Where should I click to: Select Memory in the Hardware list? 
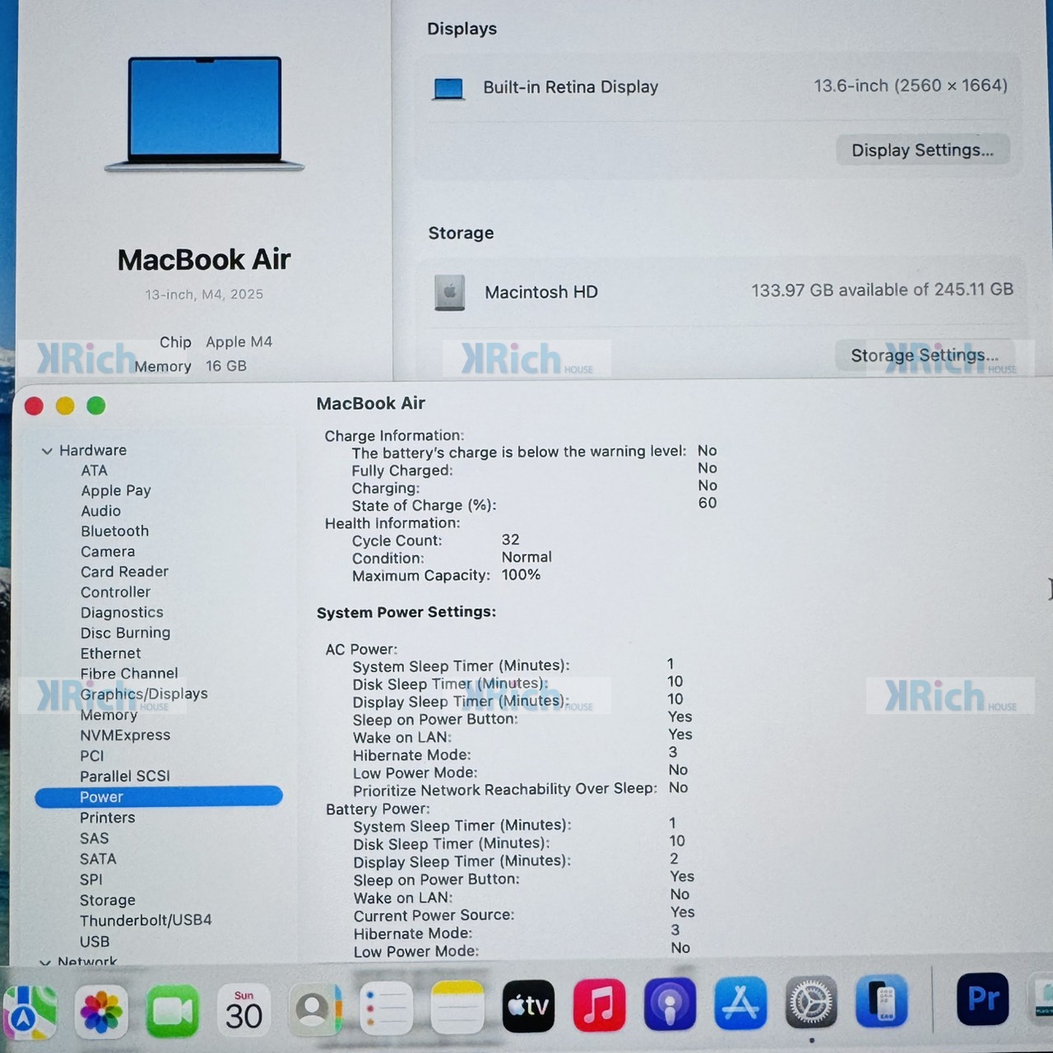point(108,715)
